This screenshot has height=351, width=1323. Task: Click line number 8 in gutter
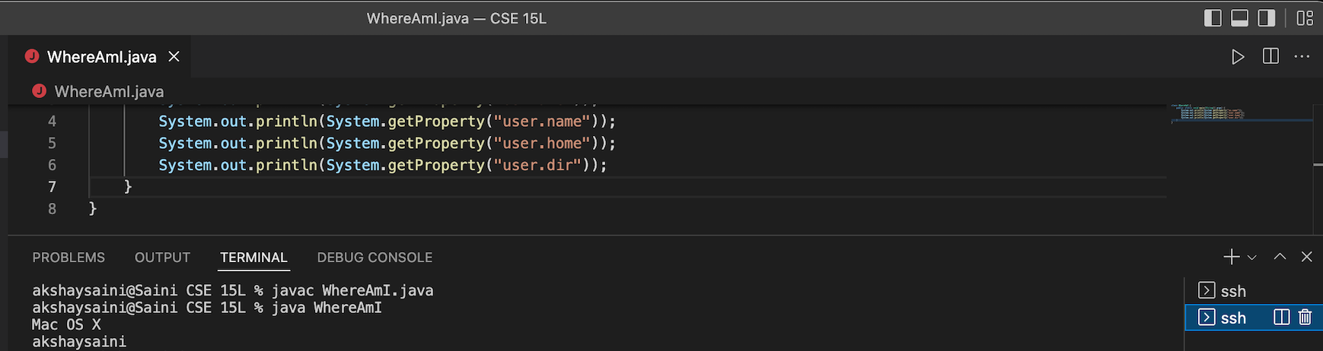click(x=52, y=209)
